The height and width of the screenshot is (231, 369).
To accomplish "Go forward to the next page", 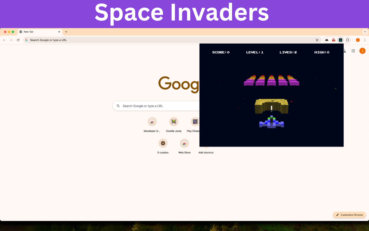I will (x=11, y=40).
